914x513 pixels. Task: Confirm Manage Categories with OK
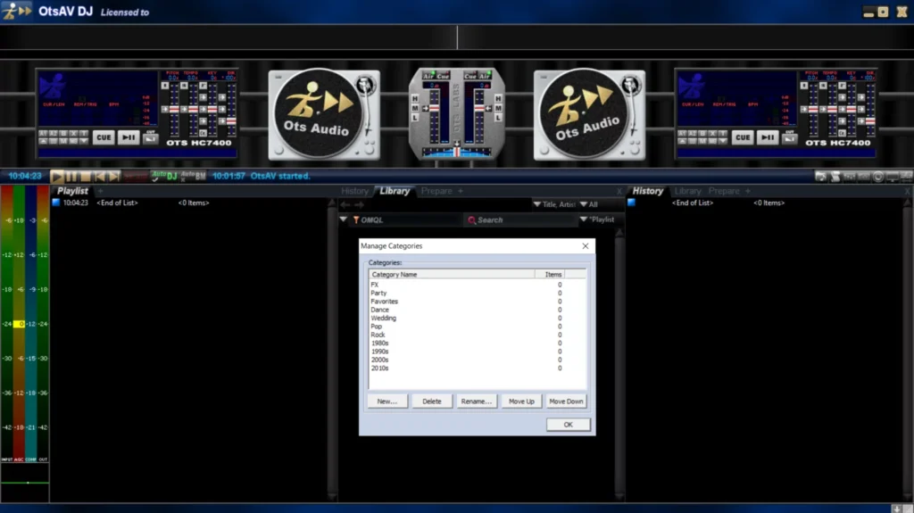coord(568,425)
